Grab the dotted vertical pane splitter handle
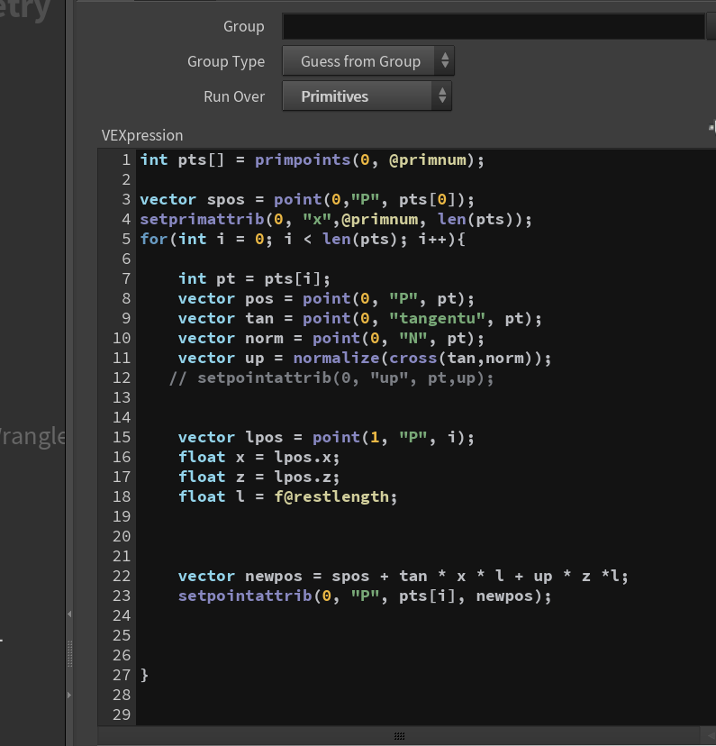 pyautogui.click(x=70, y=654)
